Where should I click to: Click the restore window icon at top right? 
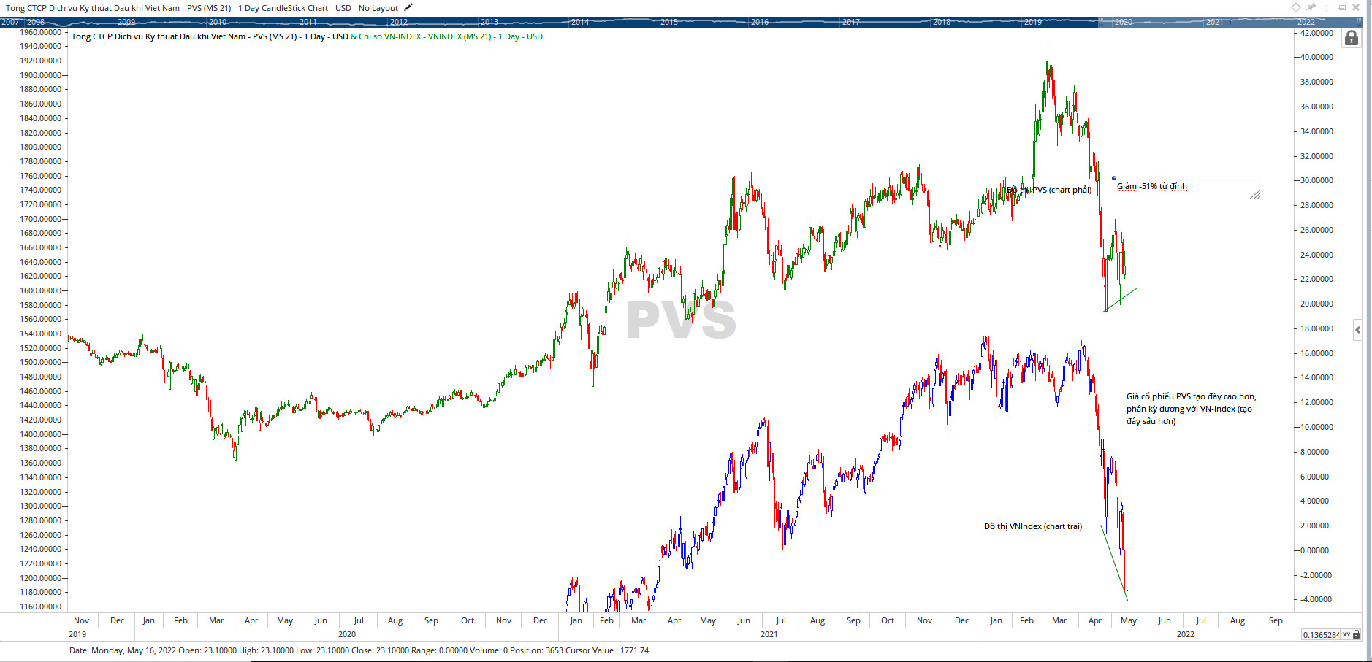(1341, 7)
